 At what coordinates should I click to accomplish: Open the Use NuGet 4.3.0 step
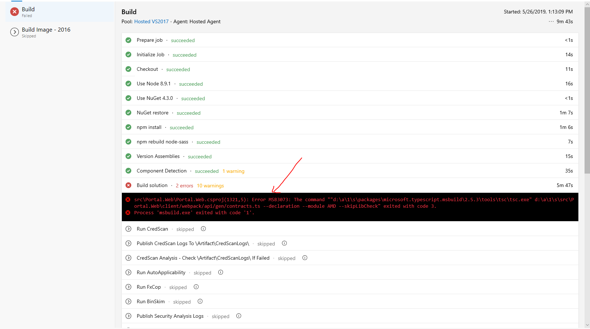(350, 98)
